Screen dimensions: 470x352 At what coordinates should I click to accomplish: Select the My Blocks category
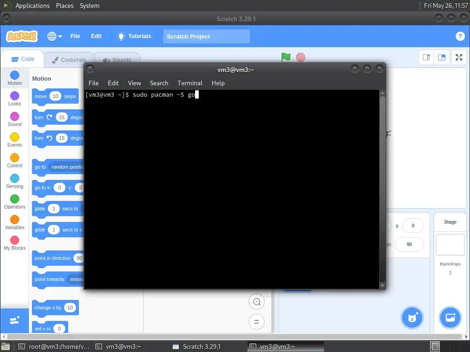coord(14,243)
